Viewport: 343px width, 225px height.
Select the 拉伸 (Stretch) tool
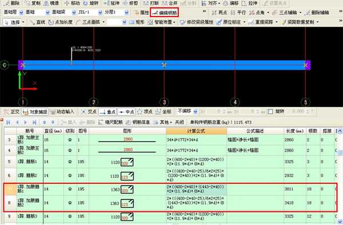click(250, 3)
